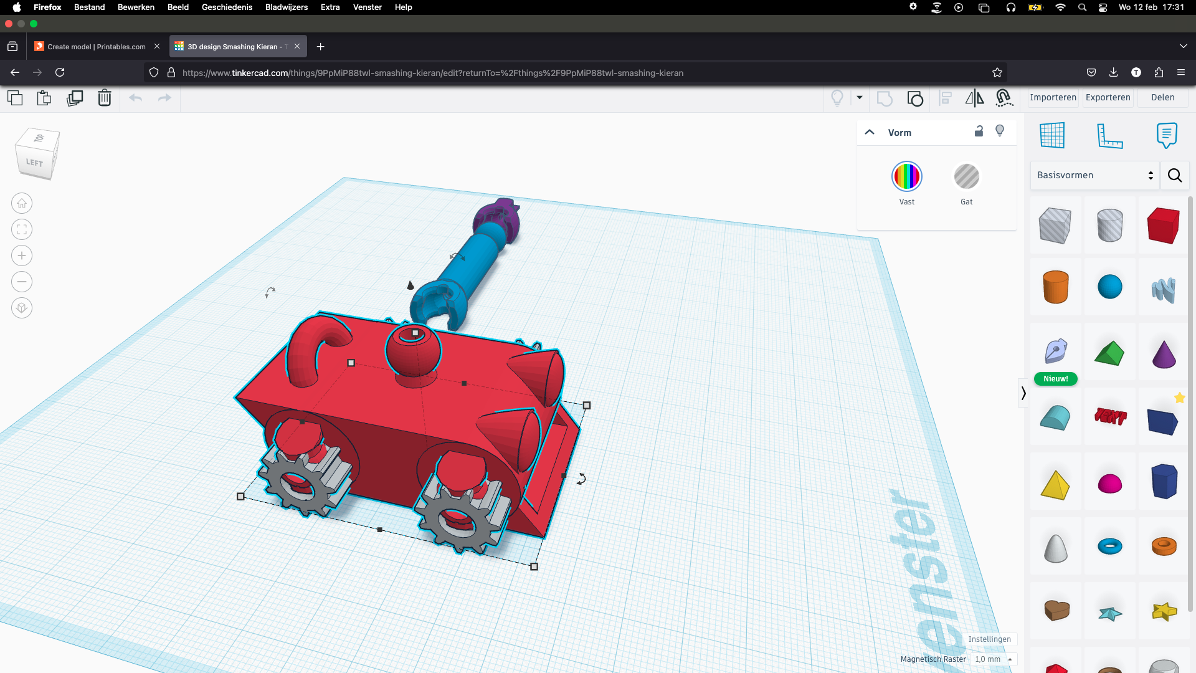Fit all in view icon
This screenshot has height=673, width=1196.
click(22, 229)
